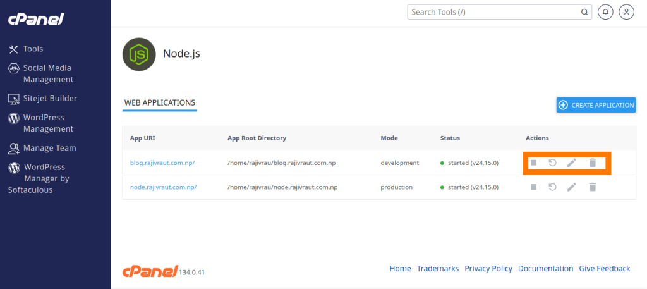This screenshot has width=647, height=289.
Task: Click the cPanel logo in the footer
Action: (x=150, y=271)
